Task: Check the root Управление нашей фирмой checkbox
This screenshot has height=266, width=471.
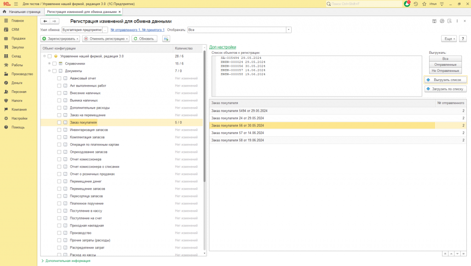Action: point(50,56)
